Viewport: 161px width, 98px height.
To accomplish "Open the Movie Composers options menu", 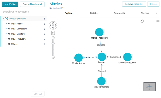I will (44, 29).
